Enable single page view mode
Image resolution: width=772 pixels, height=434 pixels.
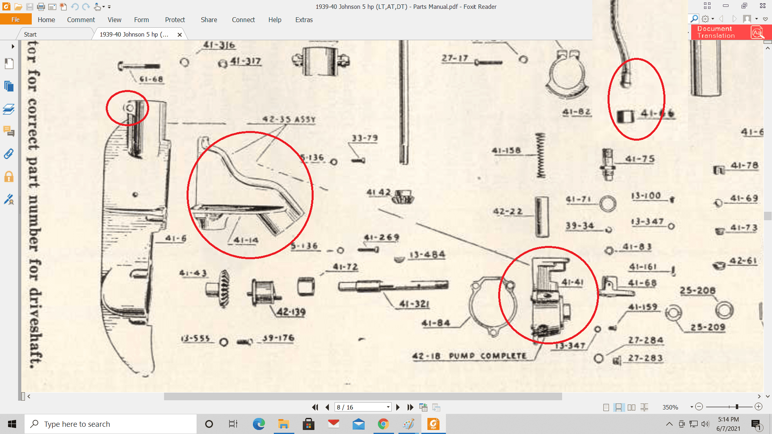(x=606, y=407)
